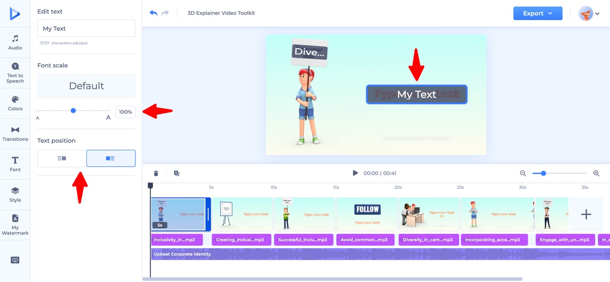Viewport: 610px width, 282px height.
Task: Open the Text to Speech tool
Action: tap(15, 73)
